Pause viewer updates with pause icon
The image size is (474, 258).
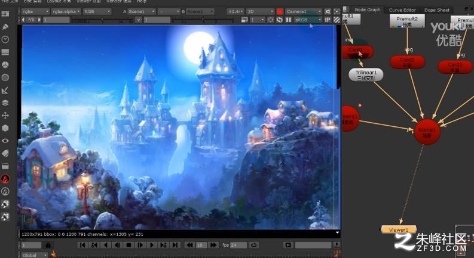tap(288, 20)
